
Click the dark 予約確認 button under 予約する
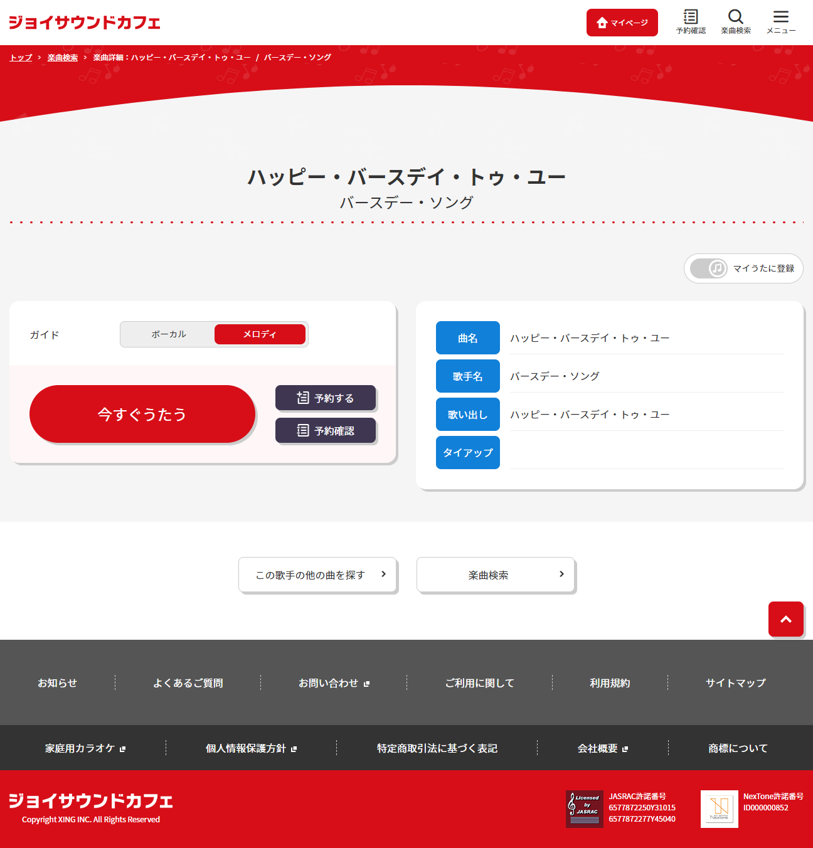[326, 430]
